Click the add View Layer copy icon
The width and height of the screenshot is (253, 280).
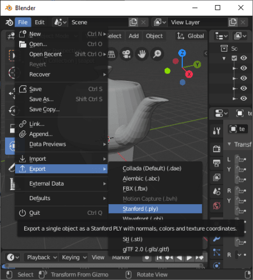click(x=233, y=22)
